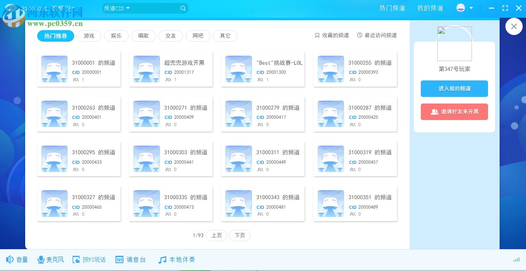Open the 频道CID search type dropdown
This screenshot has height=271, width=526.
[116, 8]
